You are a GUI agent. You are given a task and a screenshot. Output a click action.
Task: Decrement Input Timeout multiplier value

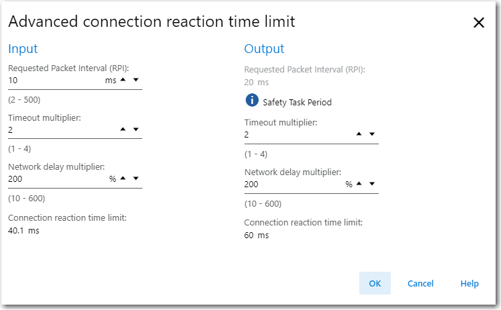(x=136, y=130)
